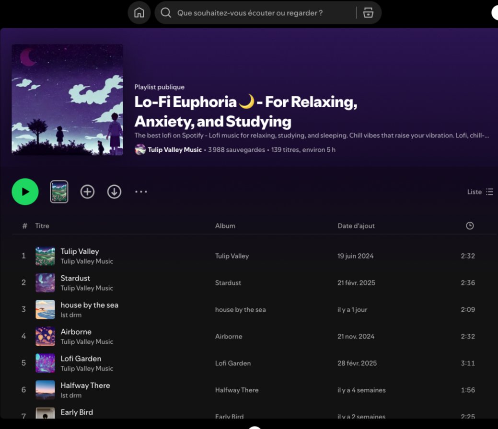Viewport: 498px width, 429px height.
Task: Select the house by the sea track title
Action: [x=89, y=305]
